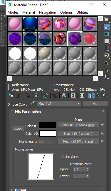Click the Swap colors button
This screenshot has width=111, height=191.
(x=18, y=129)
